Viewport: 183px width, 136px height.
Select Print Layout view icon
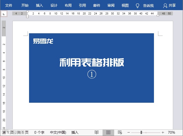pyautogui.click(x=108, y=133)
